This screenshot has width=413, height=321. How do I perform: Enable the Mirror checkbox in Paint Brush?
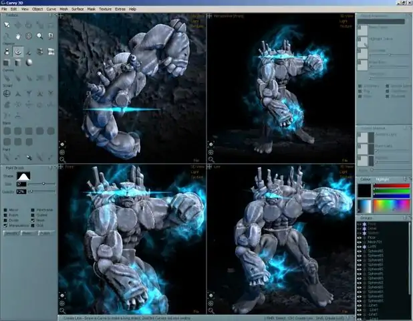pos(5,210)
